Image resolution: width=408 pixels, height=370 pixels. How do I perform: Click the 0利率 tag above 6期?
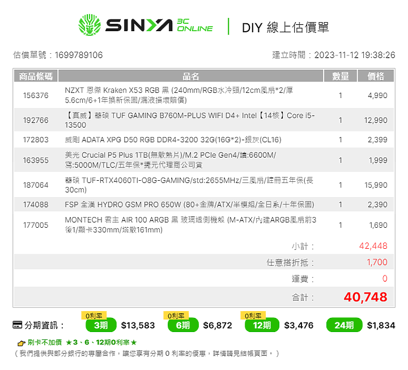click(176, 316)
